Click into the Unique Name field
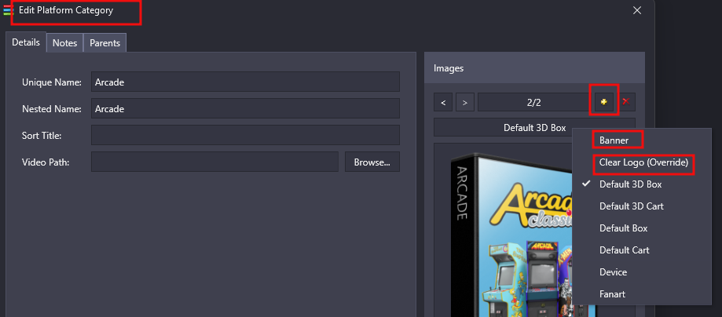Image resolution: width=722 pixels, height=317 pixels. pos(245,82)
